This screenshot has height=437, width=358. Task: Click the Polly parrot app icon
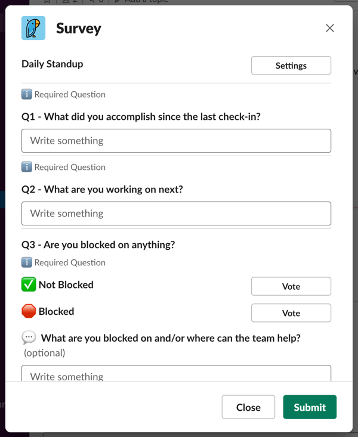tap(33, 28)
